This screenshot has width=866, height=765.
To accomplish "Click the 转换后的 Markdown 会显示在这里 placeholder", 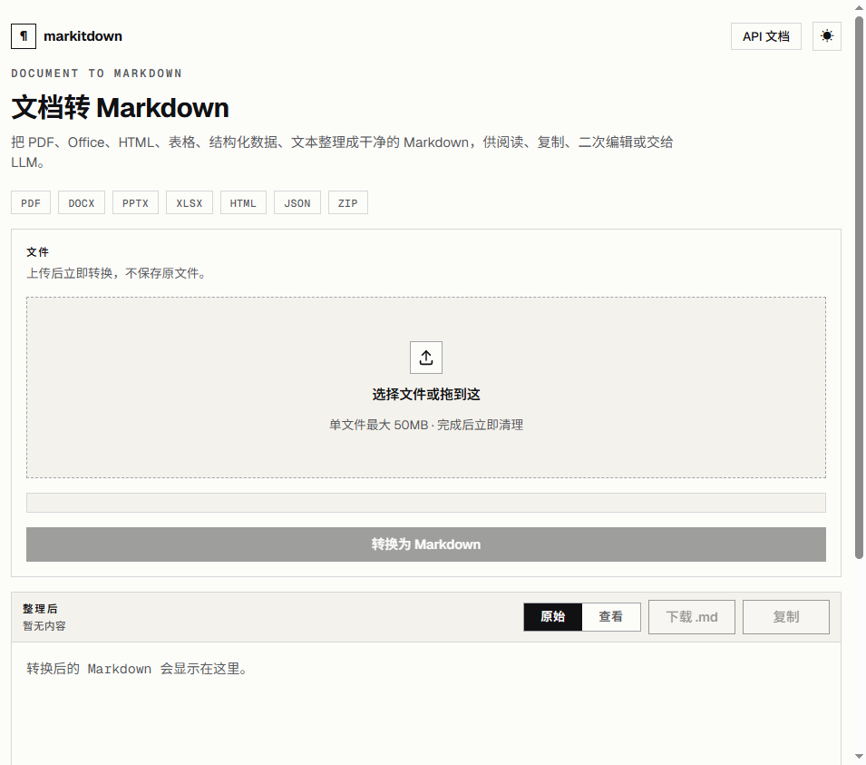I will tap(137, 669).
